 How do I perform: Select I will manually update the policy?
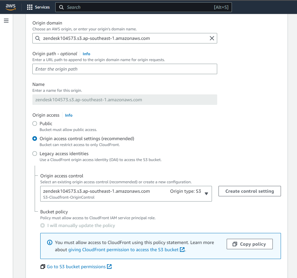[x=43, y=225]
